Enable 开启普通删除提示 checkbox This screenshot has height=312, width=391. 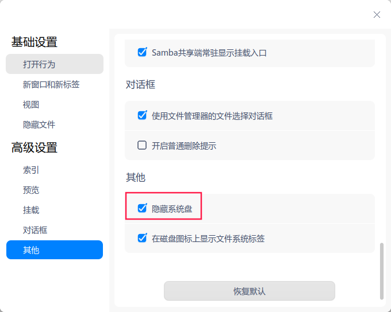coord(142,146)
